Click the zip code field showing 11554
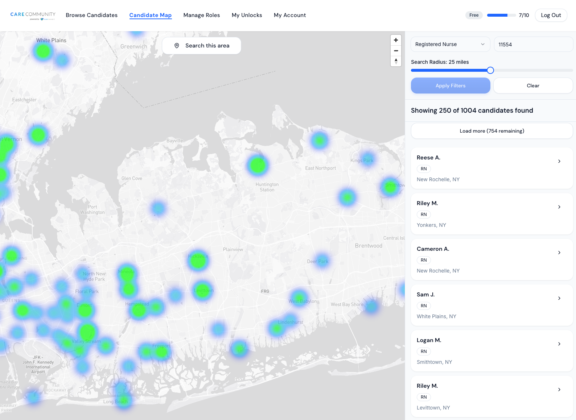Screen dimensions: 576x420 tap(533, 44)
